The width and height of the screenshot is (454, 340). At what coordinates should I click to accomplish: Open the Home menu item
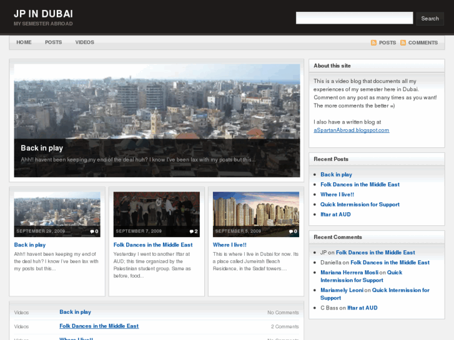(24, 42)
